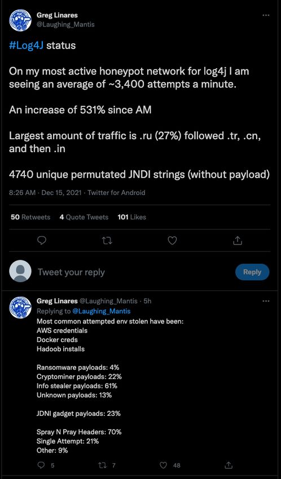Share the reply tweet about payloads

(x=228, y=465)
